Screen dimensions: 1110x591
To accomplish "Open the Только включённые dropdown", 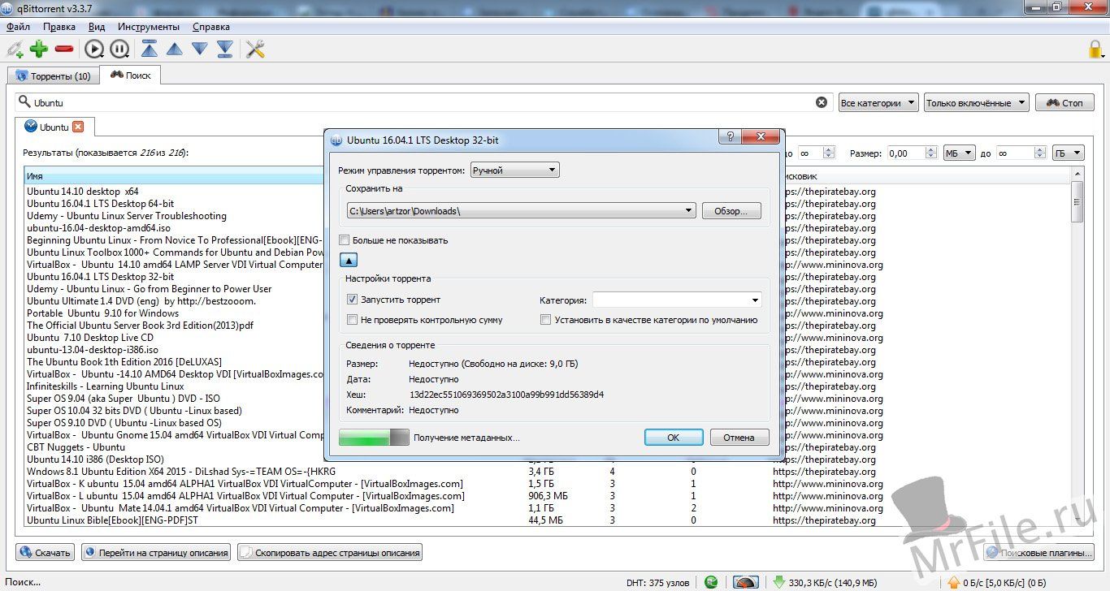I will [x=976, y=103].
